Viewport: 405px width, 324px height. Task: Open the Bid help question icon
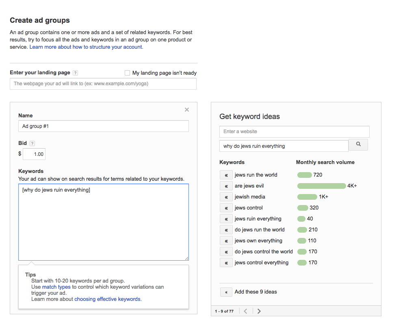pyautogui.click(x=32, y=144)
